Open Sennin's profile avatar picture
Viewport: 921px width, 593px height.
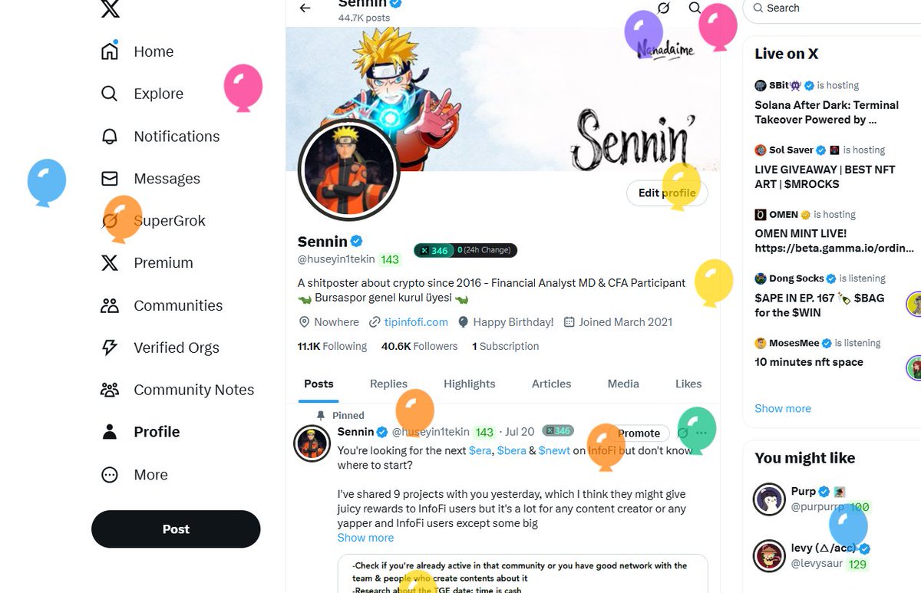tap(349, 170)
